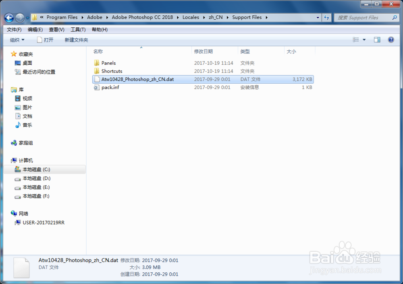The image size is (403, 284).
Task: Open the help question mark icon
Action: pyautogui.click(x=391, y=39)
